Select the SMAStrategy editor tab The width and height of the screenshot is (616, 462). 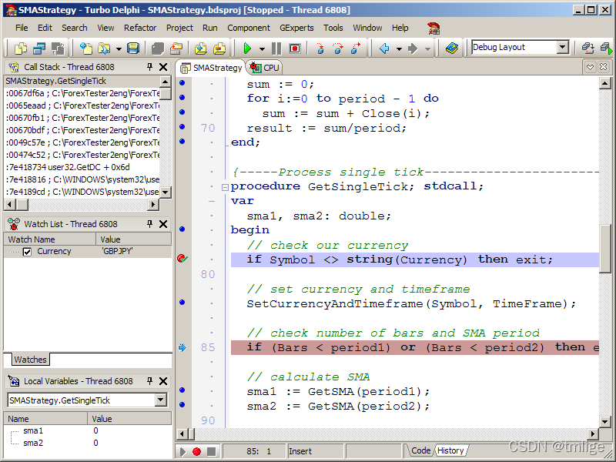coord(211,68)
